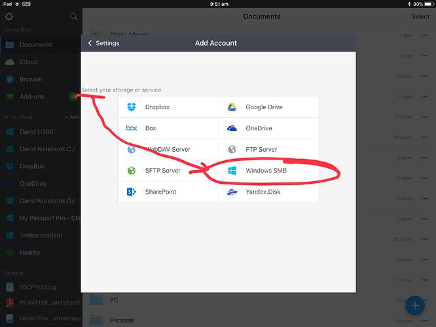This screenshot has width=436, height=327.
Task: Open more options for 7 items row
Action: pos(424,280)
